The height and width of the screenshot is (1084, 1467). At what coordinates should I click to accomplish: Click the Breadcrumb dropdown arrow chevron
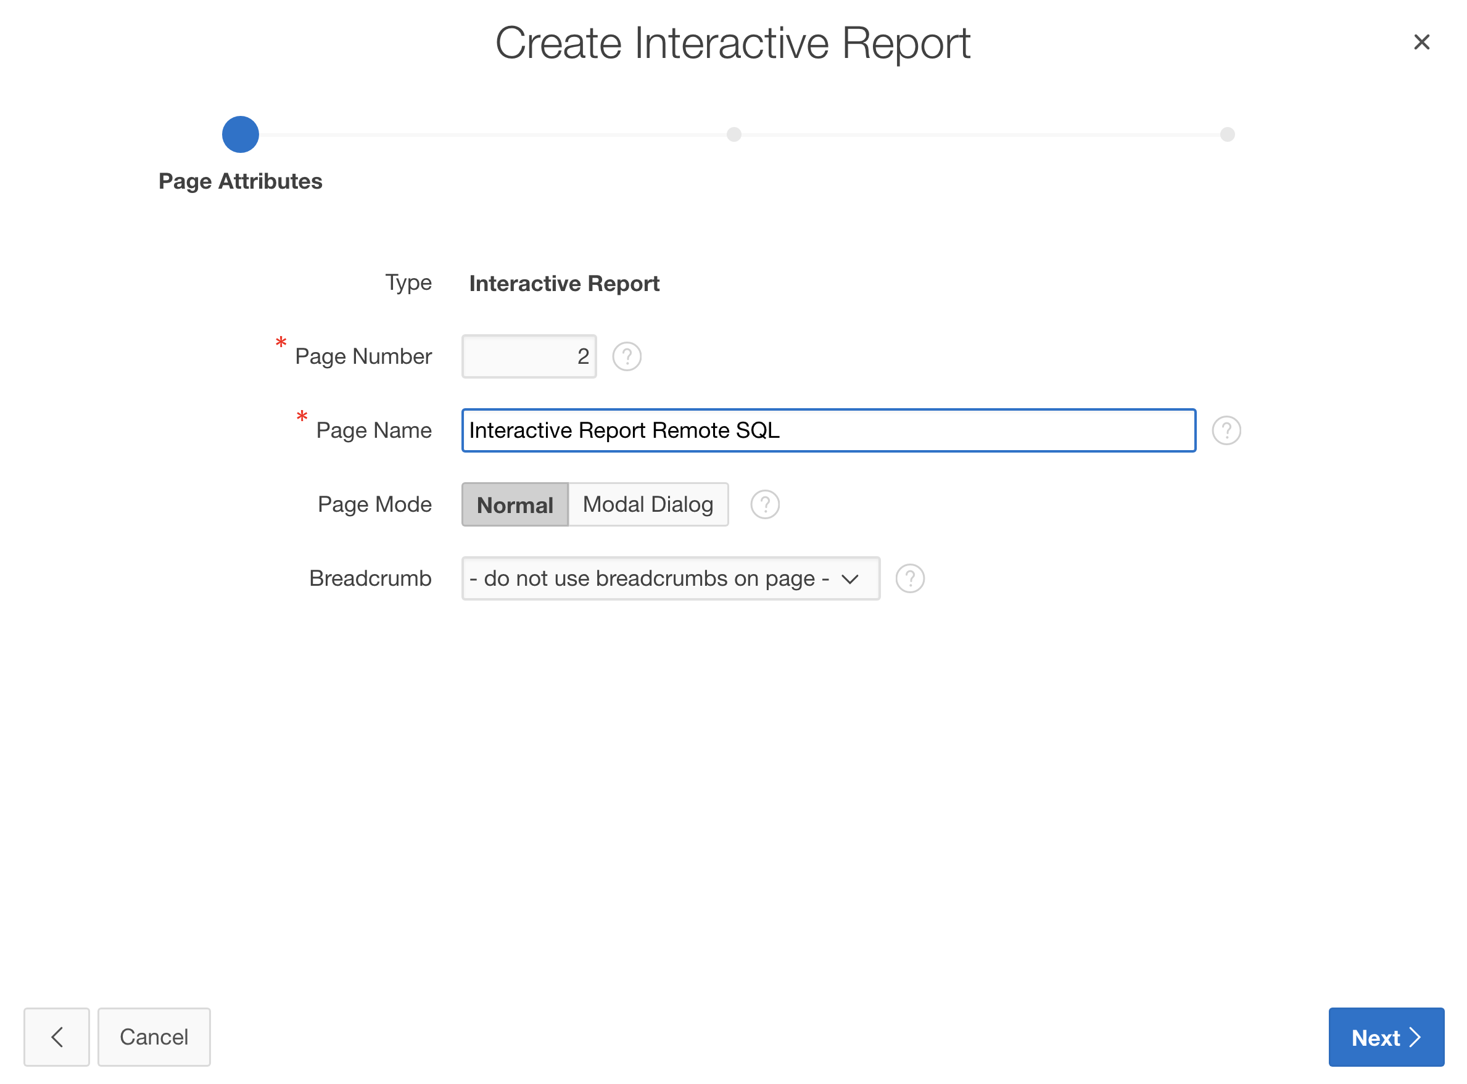849,579
